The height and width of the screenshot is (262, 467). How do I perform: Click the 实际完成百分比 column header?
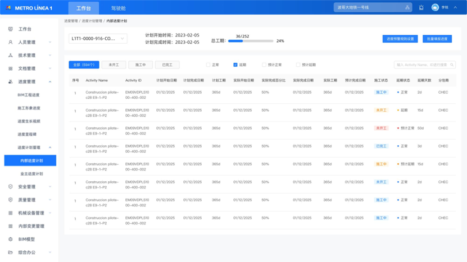274,81
